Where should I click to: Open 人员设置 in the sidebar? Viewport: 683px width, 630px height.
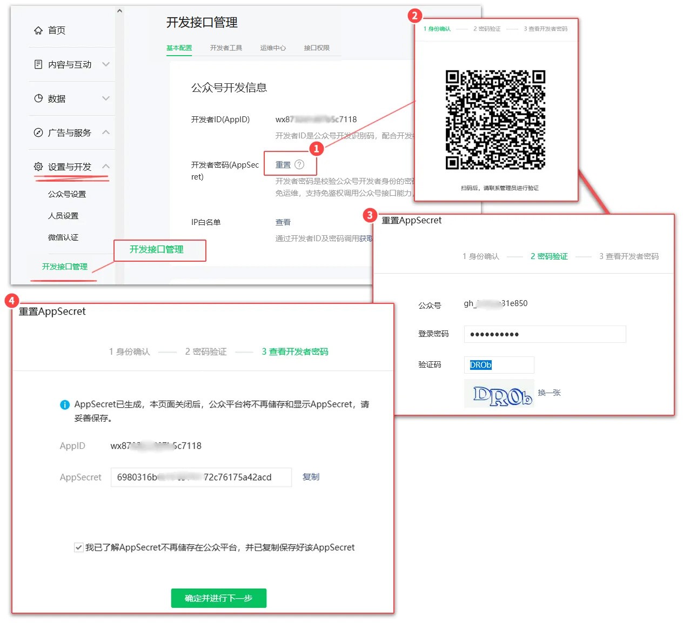click(63, 216)
